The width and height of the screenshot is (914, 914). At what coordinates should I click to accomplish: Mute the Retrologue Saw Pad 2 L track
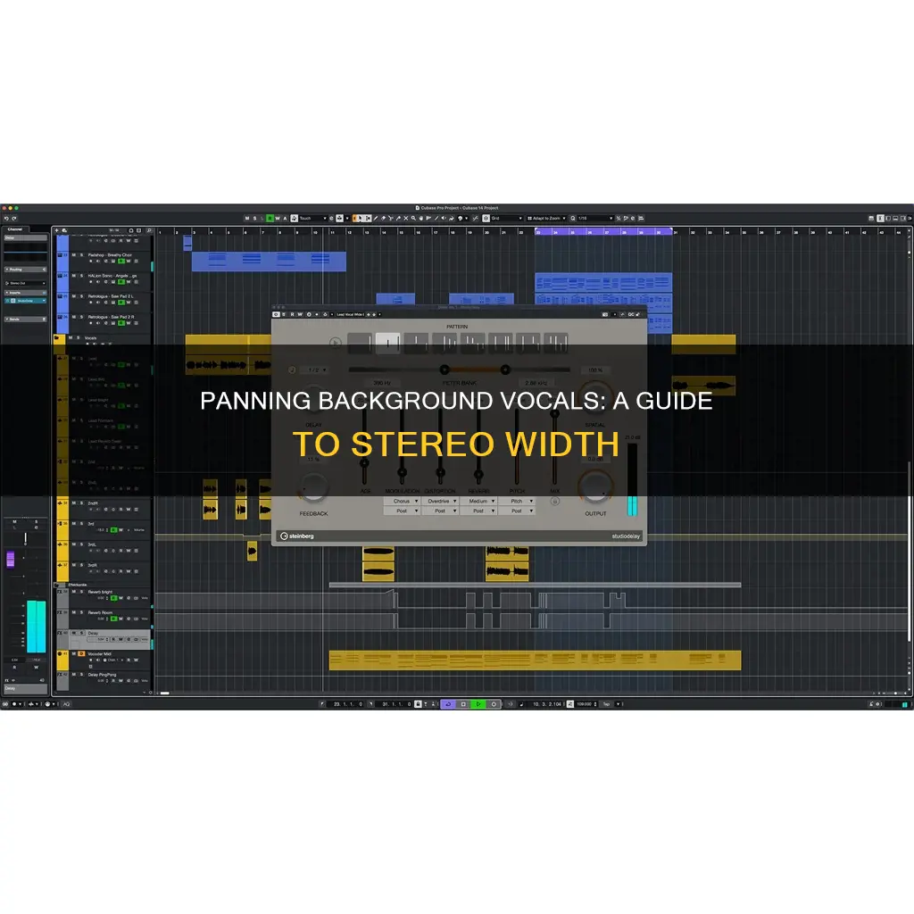coord(74,296)
